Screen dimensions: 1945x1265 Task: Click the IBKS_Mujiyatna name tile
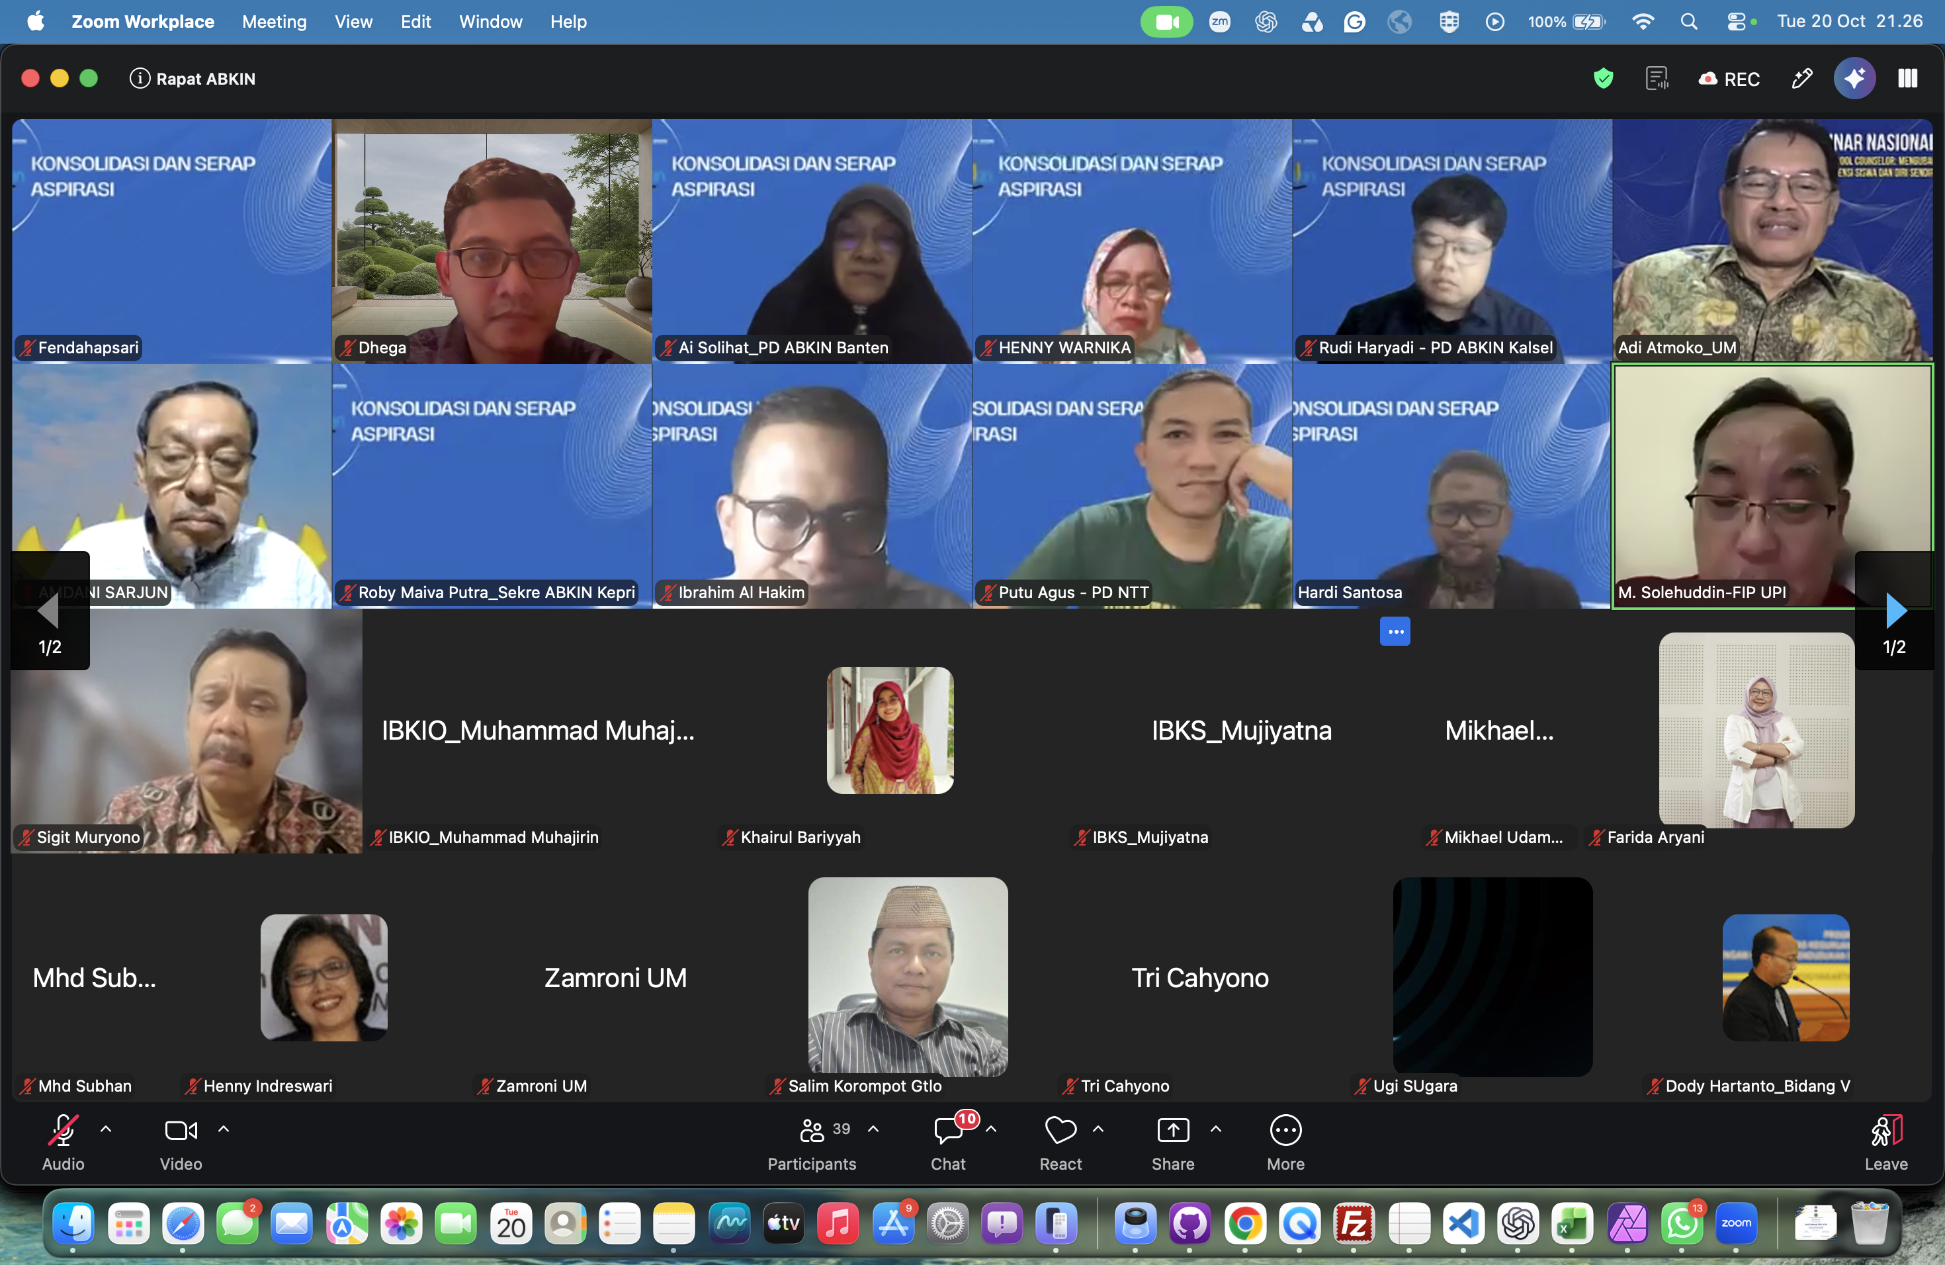1241,730
